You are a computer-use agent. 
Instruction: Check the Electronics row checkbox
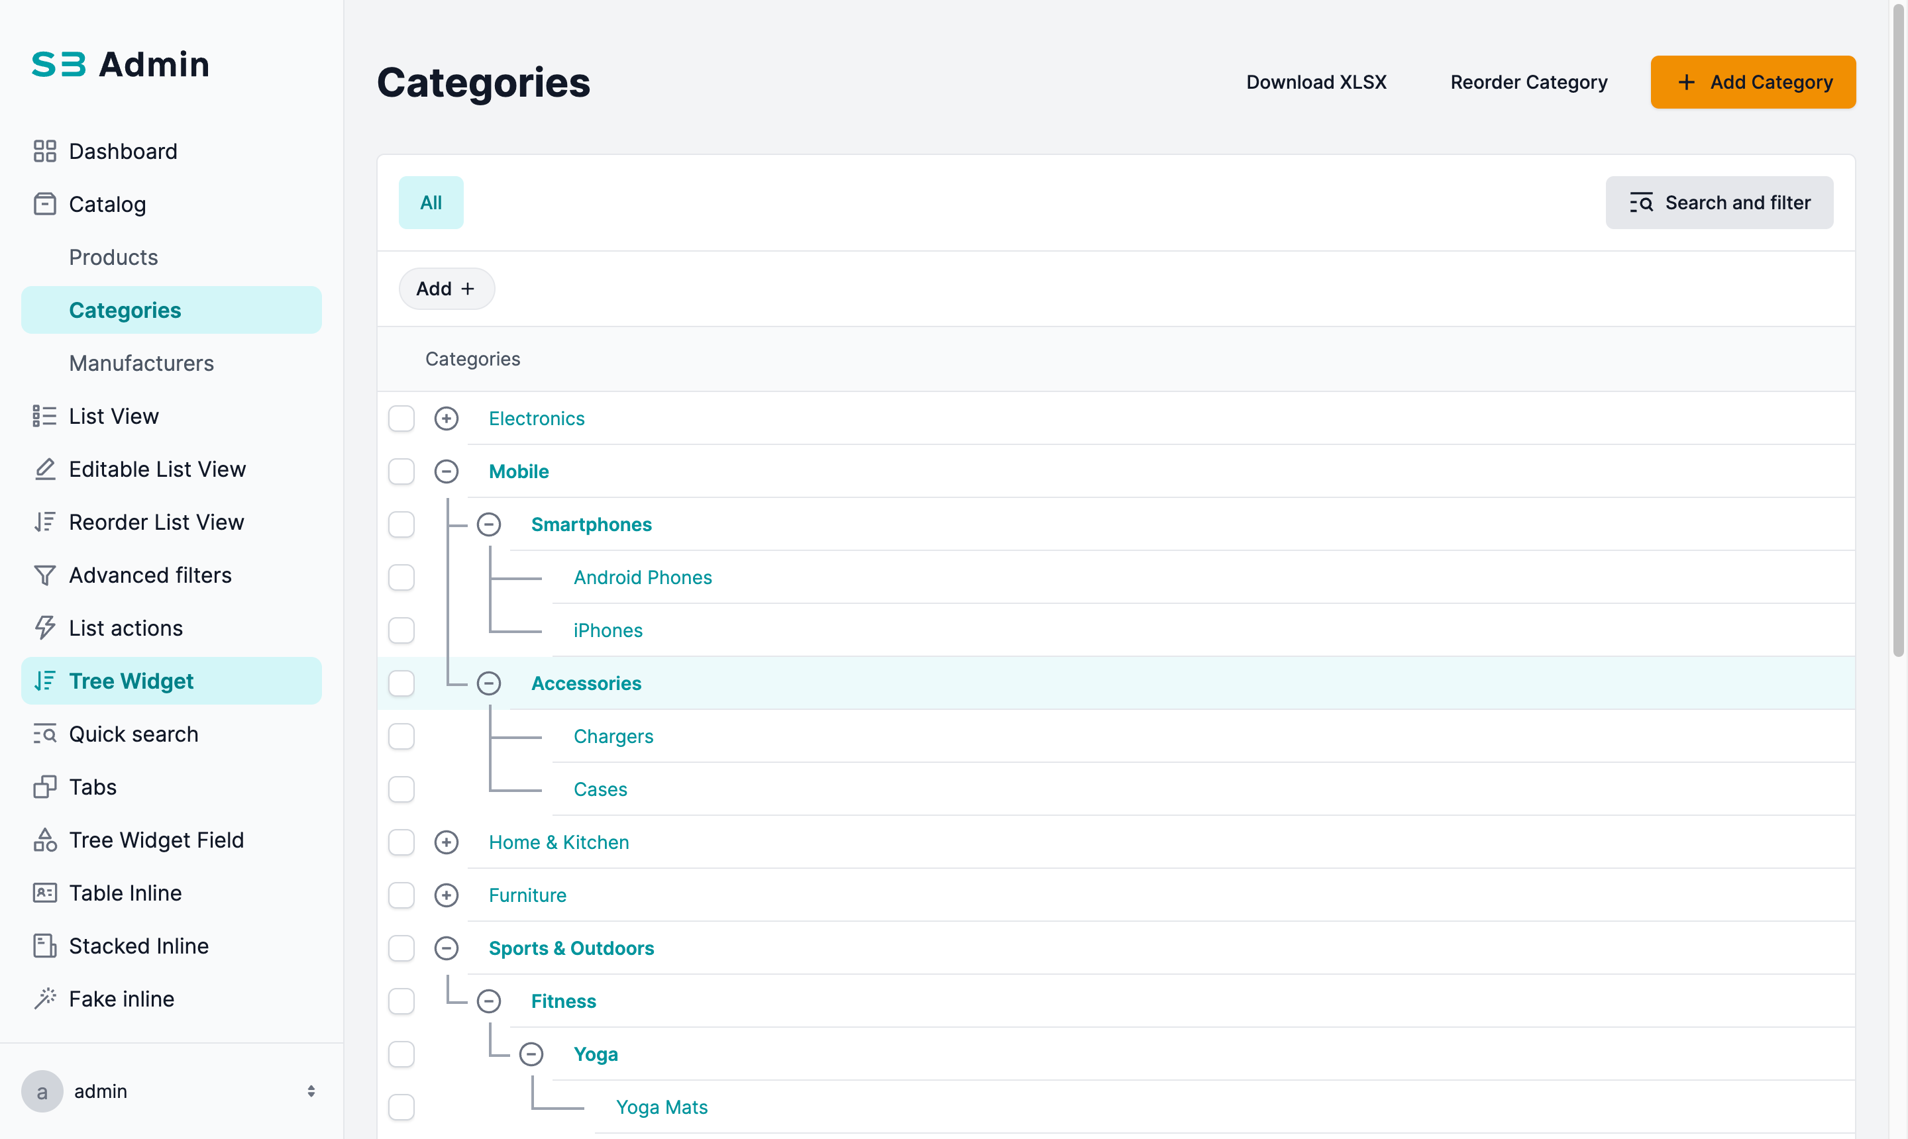(401, 419)
